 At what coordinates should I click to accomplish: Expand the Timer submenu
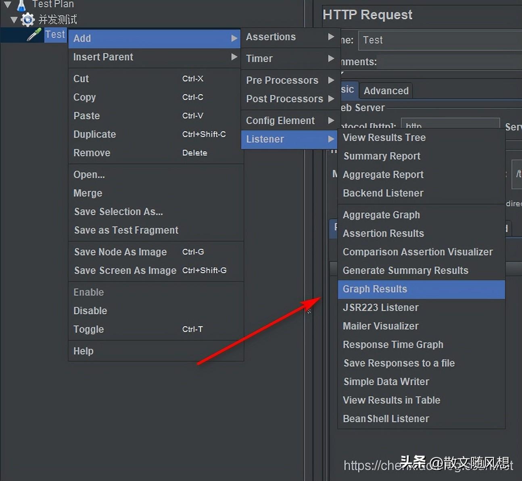pyautogui.click(x=291, y=59)
